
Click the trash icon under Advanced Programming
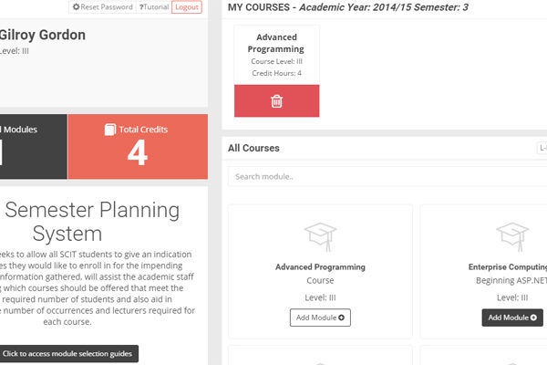[x=276, y=101]
